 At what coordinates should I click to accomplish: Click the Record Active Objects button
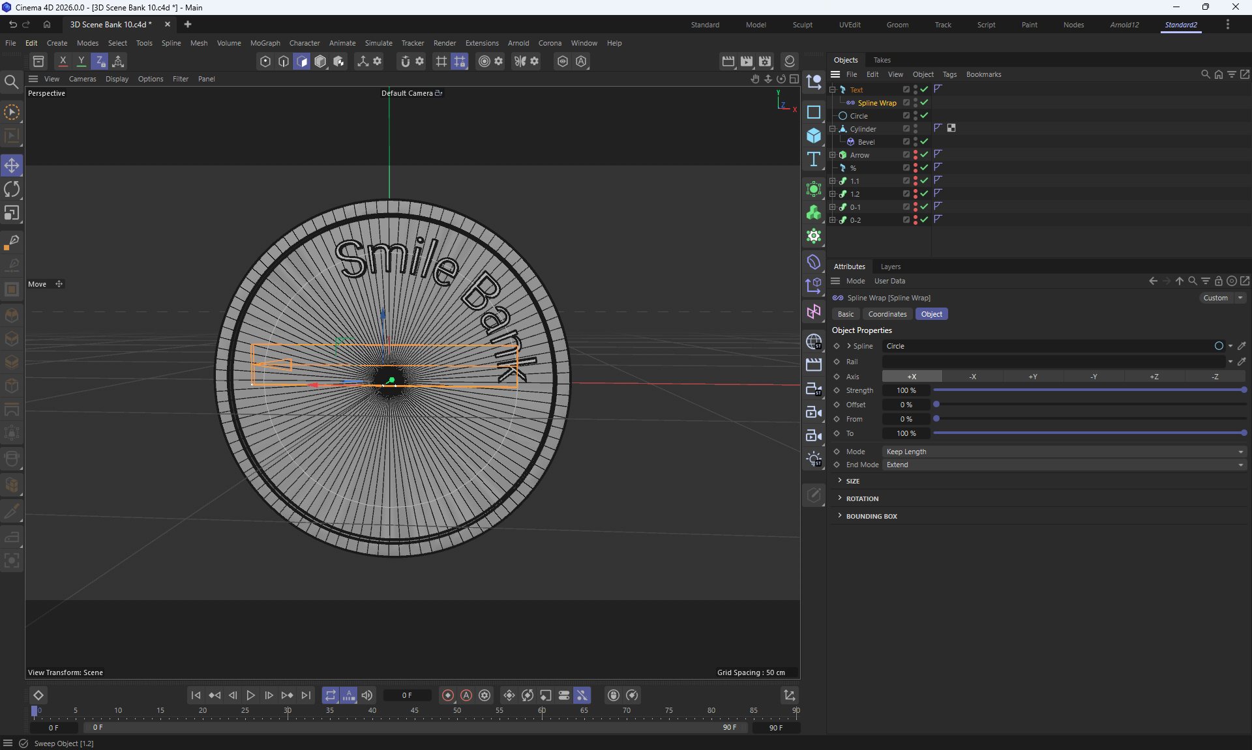point(448,695)
